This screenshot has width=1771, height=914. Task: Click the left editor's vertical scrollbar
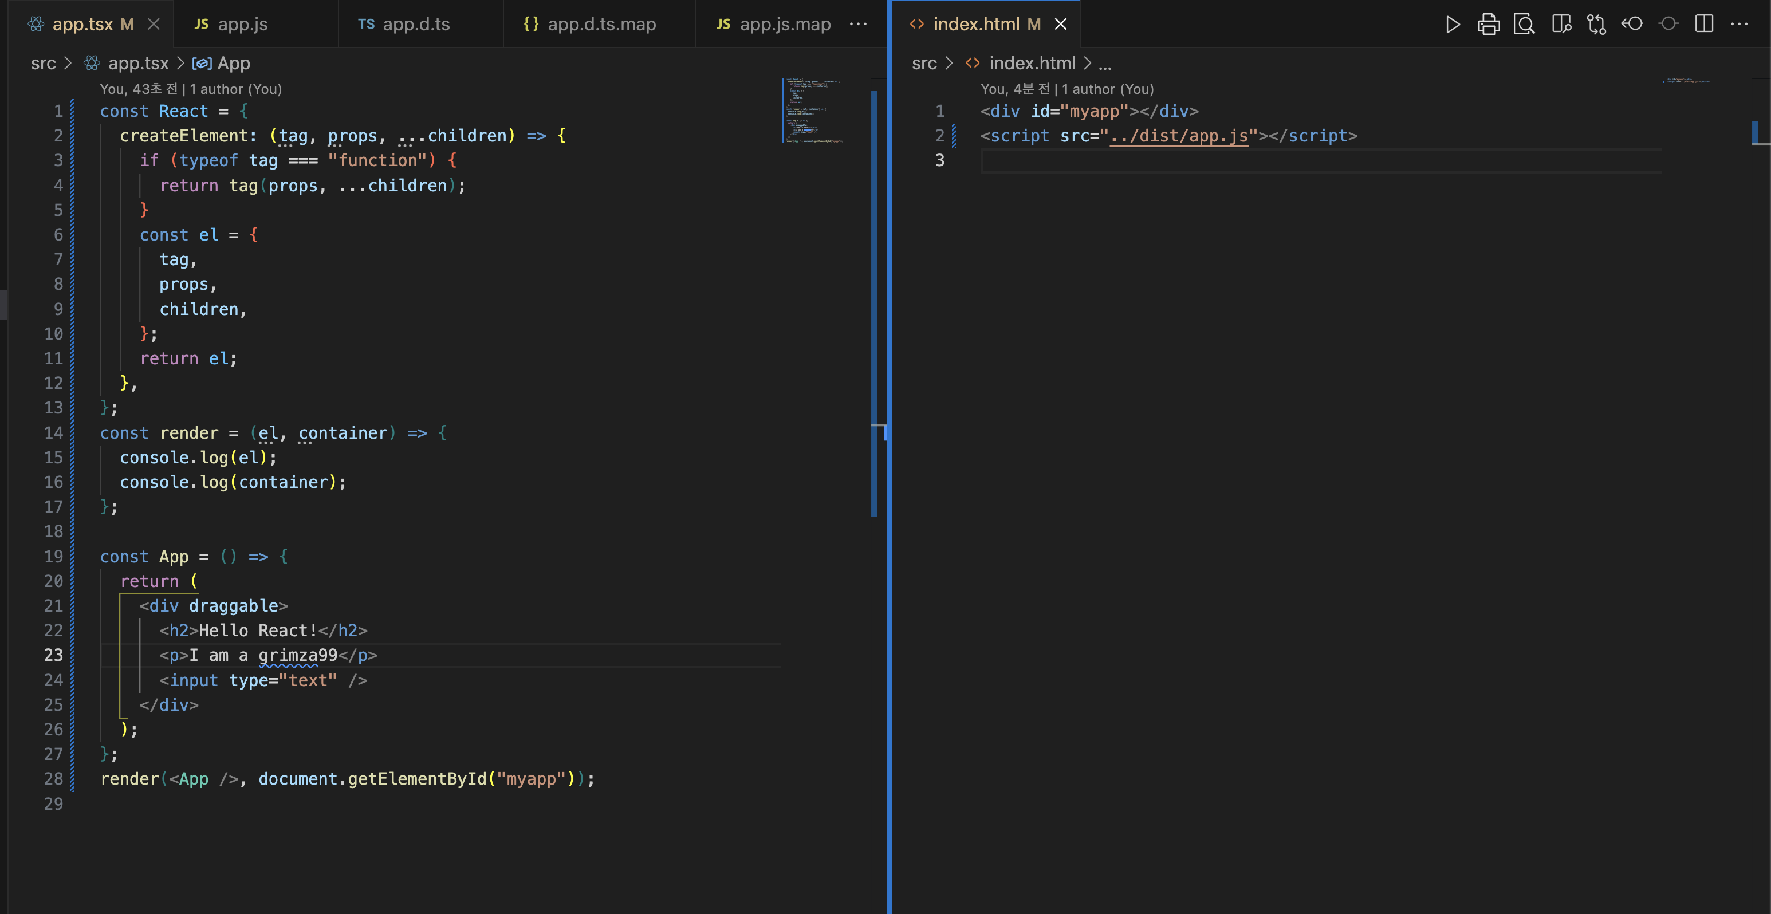tap(874, 302)
